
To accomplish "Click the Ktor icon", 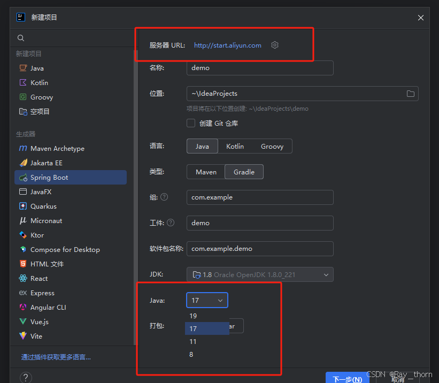I will pyautogui.click(x=23, y=235).
